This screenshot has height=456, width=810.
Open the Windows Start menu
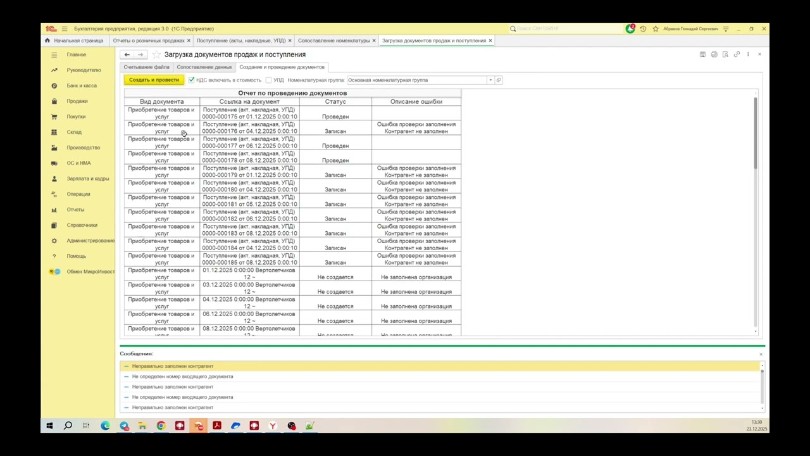tap(49, 426)
